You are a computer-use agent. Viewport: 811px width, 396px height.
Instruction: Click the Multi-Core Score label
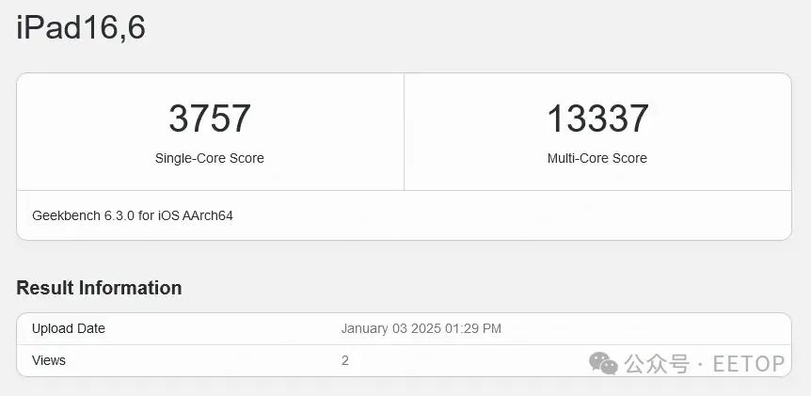tap(597, 158)
